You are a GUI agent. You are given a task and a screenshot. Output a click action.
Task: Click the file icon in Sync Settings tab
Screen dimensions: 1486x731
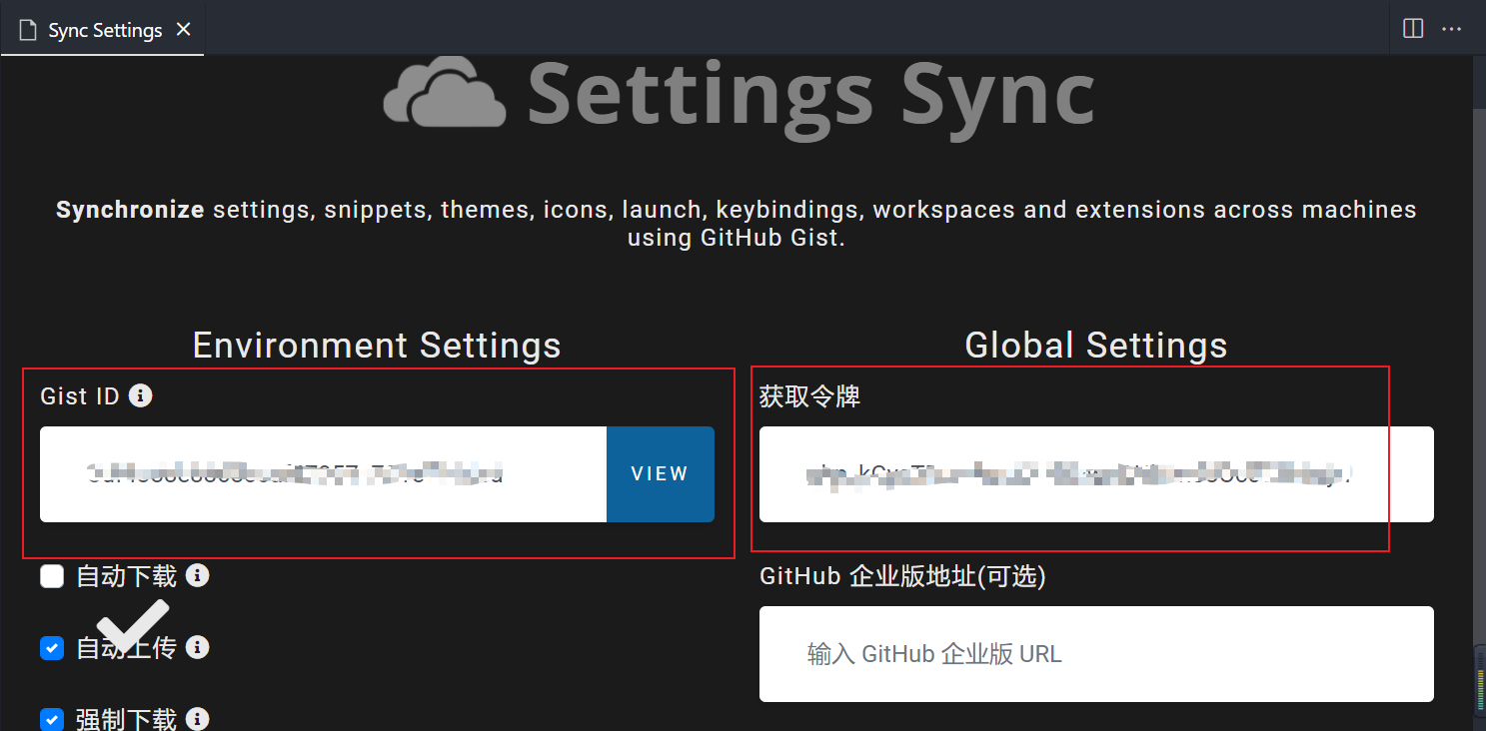[28, 30]
